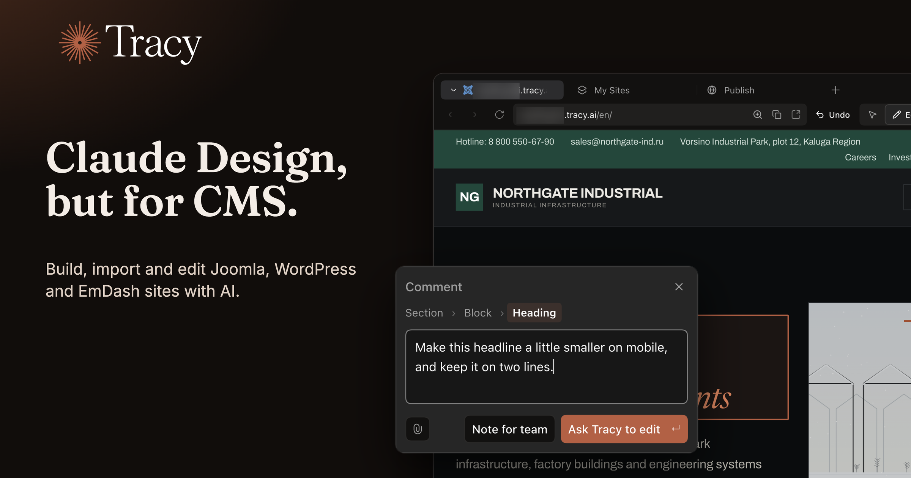This screenshot has width=911, height=478.
Task: Attach a file with paperclip icon
Action: pyautogui.click(x=418, y=429)
